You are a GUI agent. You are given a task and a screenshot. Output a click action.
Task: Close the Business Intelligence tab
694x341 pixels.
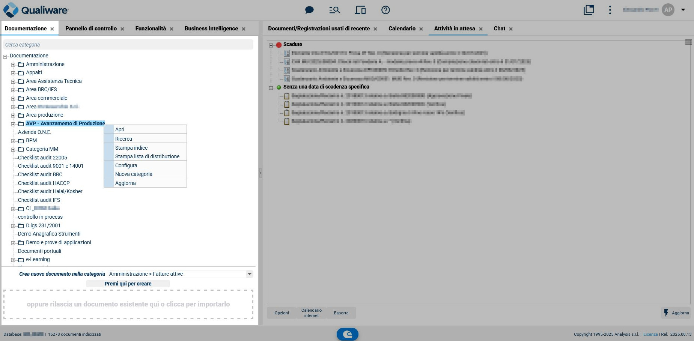244,29
